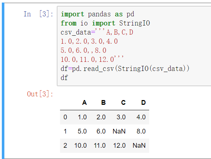Viewport: 211px width, 159px height.
Task: Click the '5.0,6.0,,8.0' string line
Action: pos(83,51)
